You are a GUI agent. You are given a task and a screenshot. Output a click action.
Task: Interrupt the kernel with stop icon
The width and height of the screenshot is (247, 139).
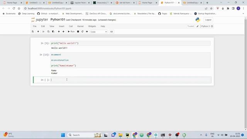[x=78, y=32]
